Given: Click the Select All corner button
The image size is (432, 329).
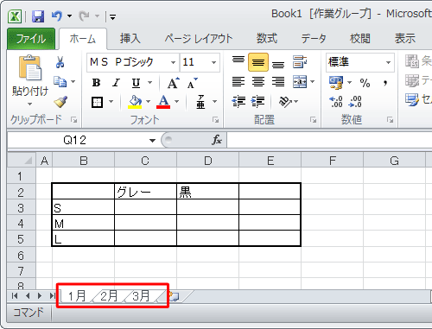Looking at the screenshot, I should click(x=22, y=160).
